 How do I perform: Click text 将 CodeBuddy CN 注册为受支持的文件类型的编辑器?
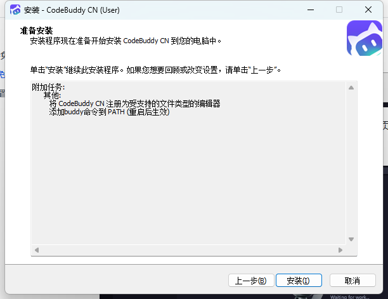pyautogui.click(x=134, y=103)
